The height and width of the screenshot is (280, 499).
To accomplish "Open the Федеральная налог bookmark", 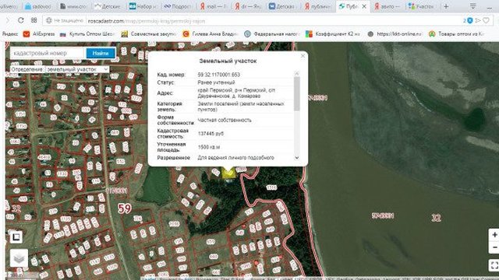I will tap(272, 34).
